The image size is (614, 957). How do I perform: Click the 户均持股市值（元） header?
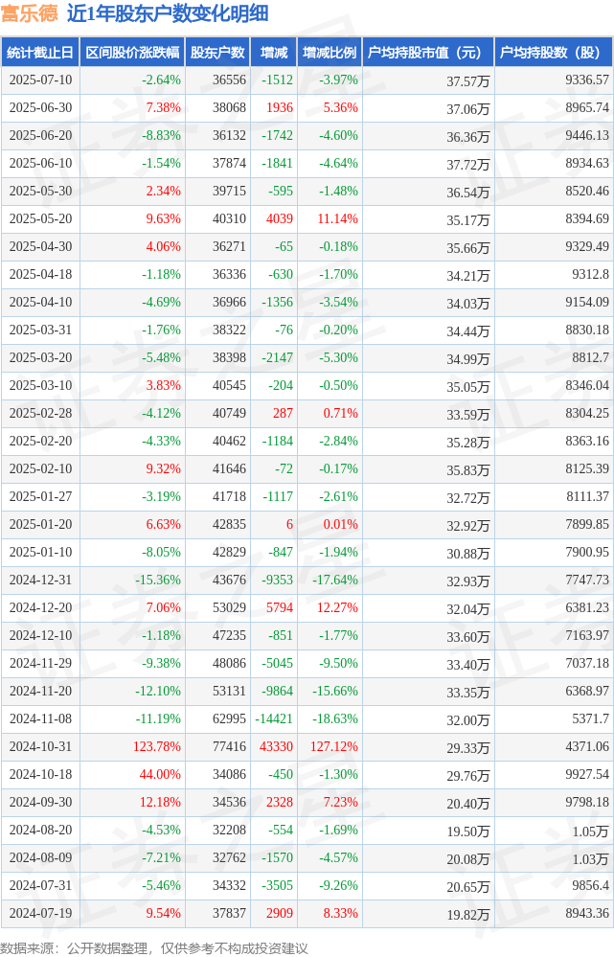click(428, 53)
